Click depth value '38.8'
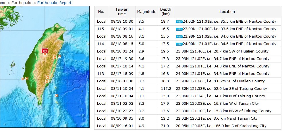The width and height of the screenshot is (282, 132). pyautogui.click(x=165, y=81)
